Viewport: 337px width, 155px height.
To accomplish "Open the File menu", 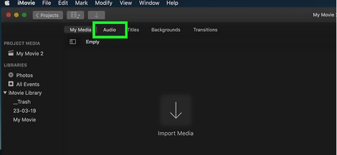I will 47,3.
